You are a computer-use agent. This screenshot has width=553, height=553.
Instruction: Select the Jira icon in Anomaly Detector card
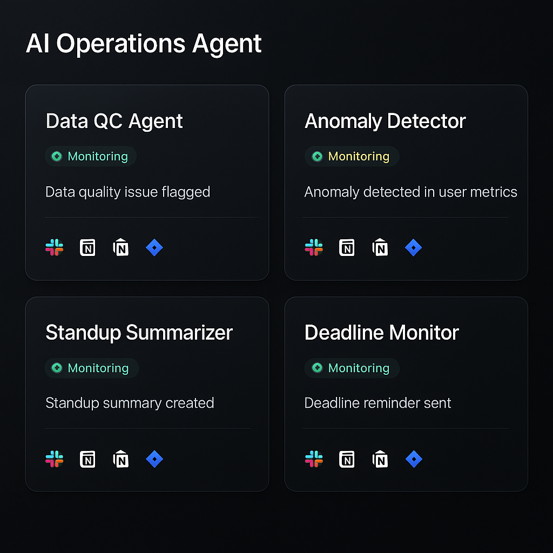coord(414,248)
